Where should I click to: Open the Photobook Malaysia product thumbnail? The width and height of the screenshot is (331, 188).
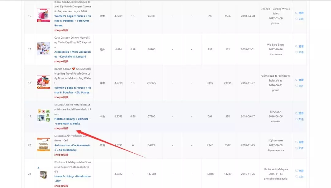coord(43,174)
